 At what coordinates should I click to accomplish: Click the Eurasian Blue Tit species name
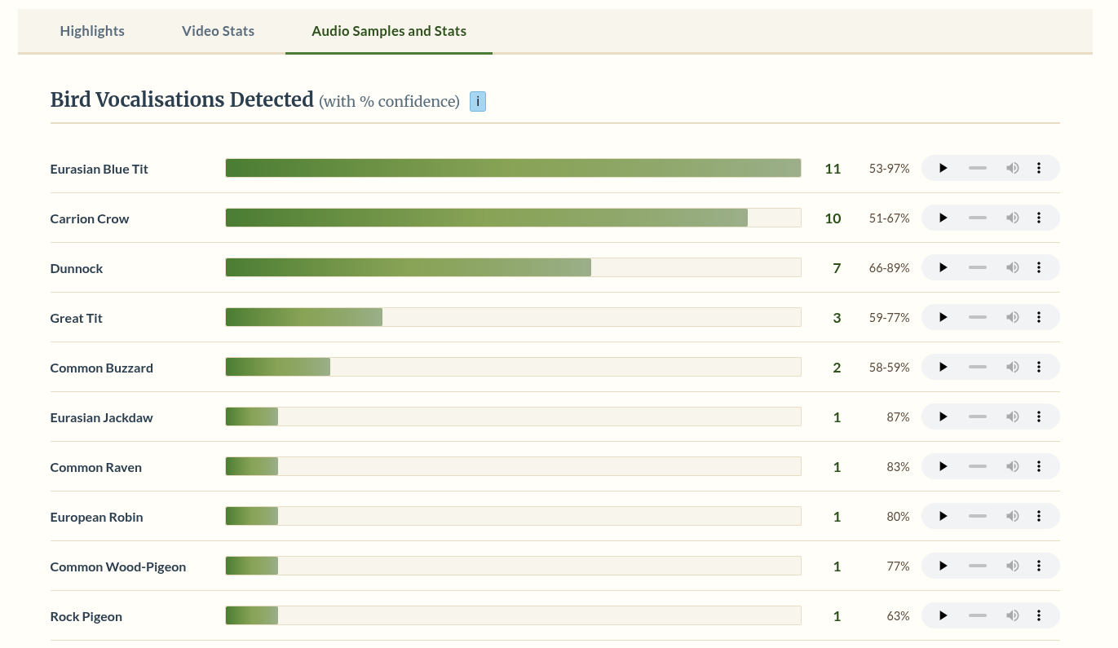pyautogui.click(x=99, y=169)
